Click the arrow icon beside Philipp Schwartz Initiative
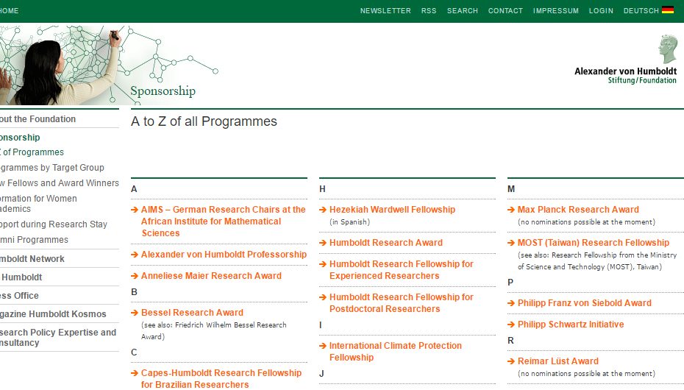684x390 pixels. click(x=511, y=325)
